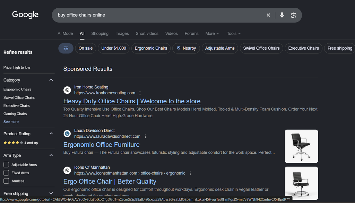Click the https://www.ironhorseseating.com URL text
This screenshot has width=355, height=203.
(x=105, y=93)
